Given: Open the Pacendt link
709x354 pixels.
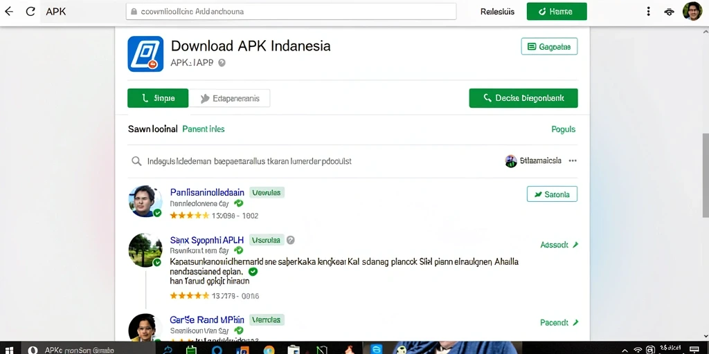Looking at the screenshot, I should 559,322.
